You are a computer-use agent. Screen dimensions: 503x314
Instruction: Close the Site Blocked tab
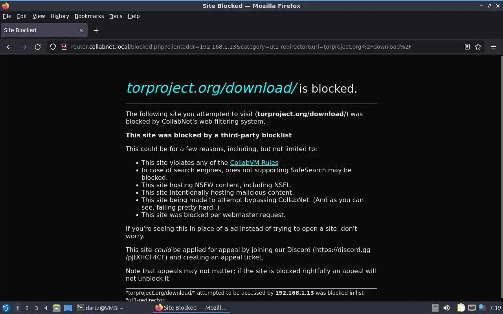pos(81,30)
